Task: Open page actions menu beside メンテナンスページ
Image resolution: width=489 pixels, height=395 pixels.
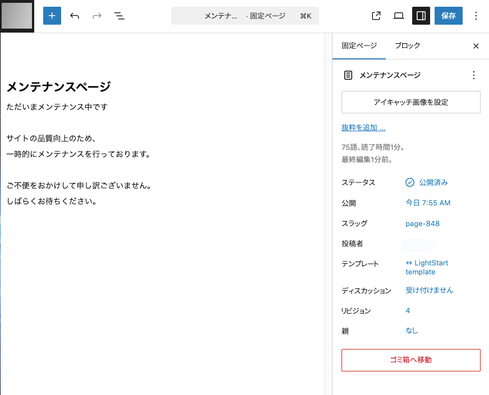Action: coord(474,75)
